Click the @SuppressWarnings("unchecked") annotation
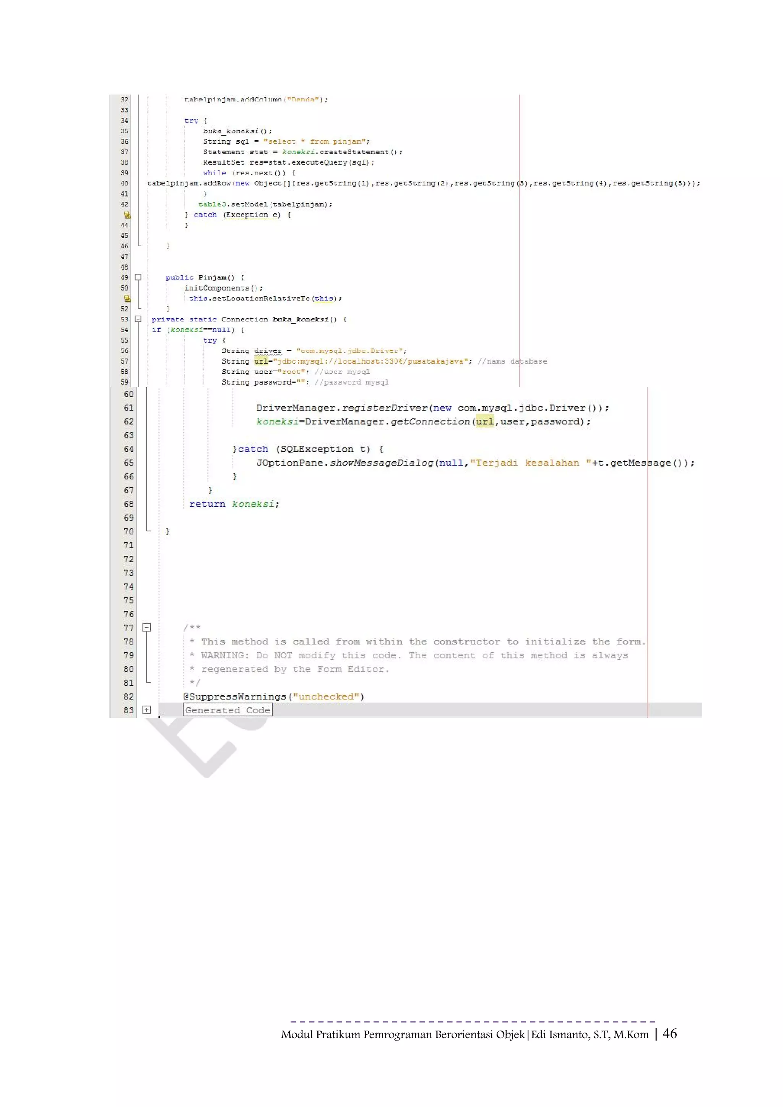This screenshot has width=783, height=1107. tap(274, 697)
